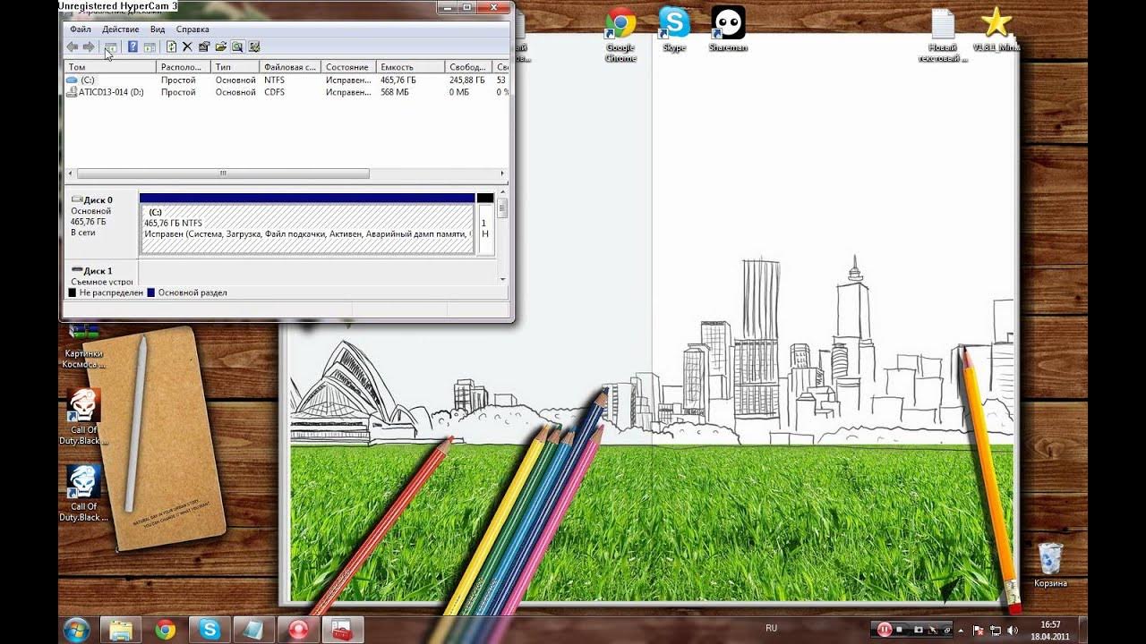Select the upper Call Of Duty Black desktop icon

(x=83, y=417)
